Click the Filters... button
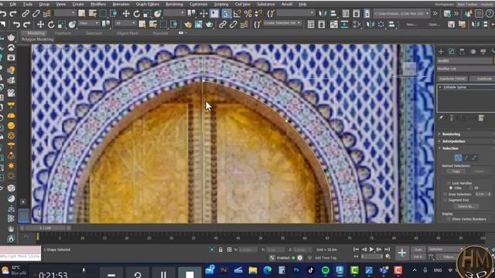This screenshot has height=278, width=495. 449,257
